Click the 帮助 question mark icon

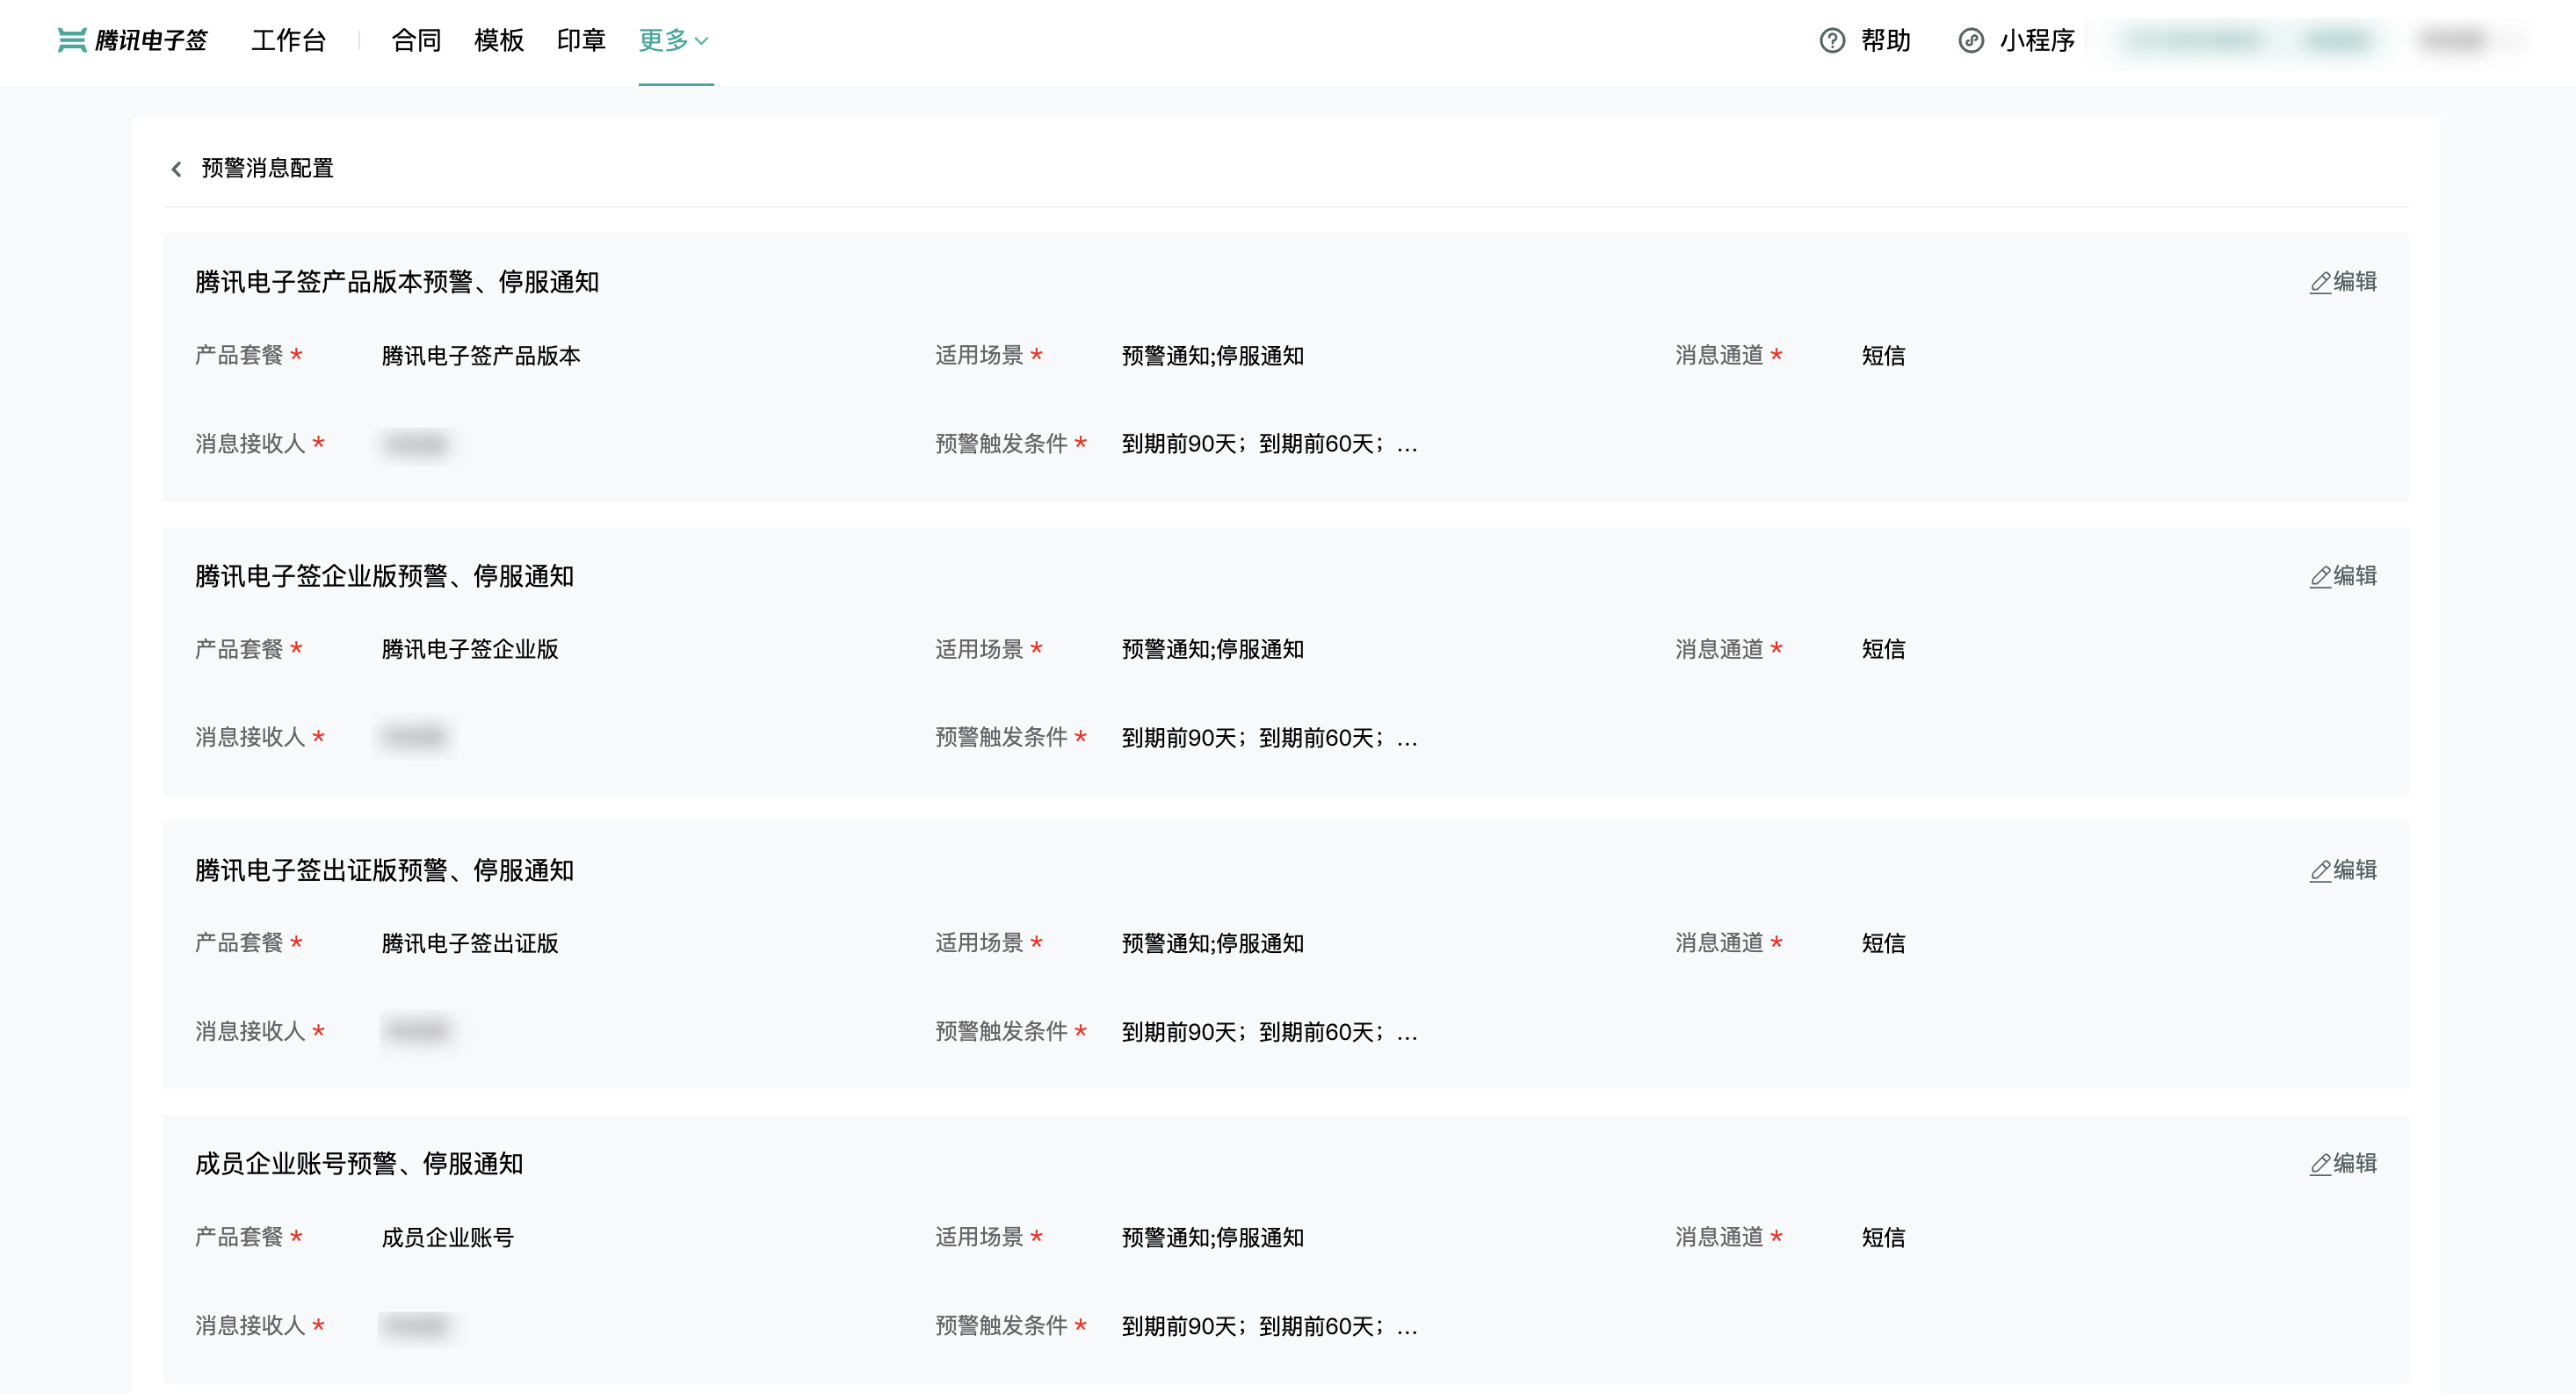(1831, 40)
